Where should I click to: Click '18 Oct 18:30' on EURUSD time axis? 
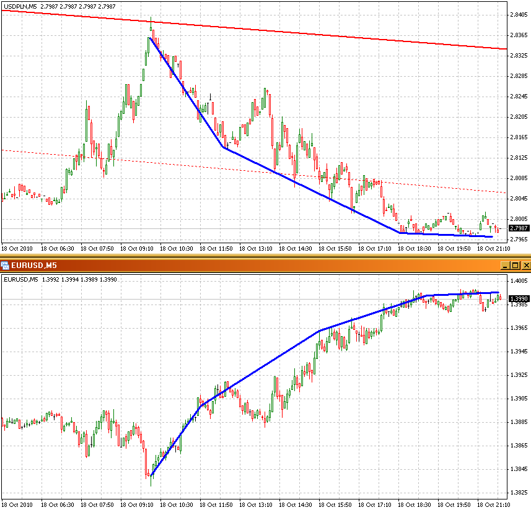[x=414, y=505]
